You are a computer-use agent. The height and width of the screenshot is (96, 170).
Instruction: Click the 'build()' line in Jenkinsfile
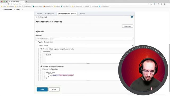[49, 55]
